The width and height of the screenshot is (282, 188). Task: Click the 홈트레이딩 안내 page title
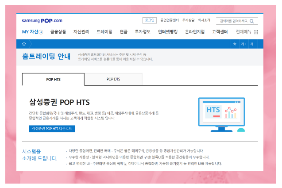[46, 57]
